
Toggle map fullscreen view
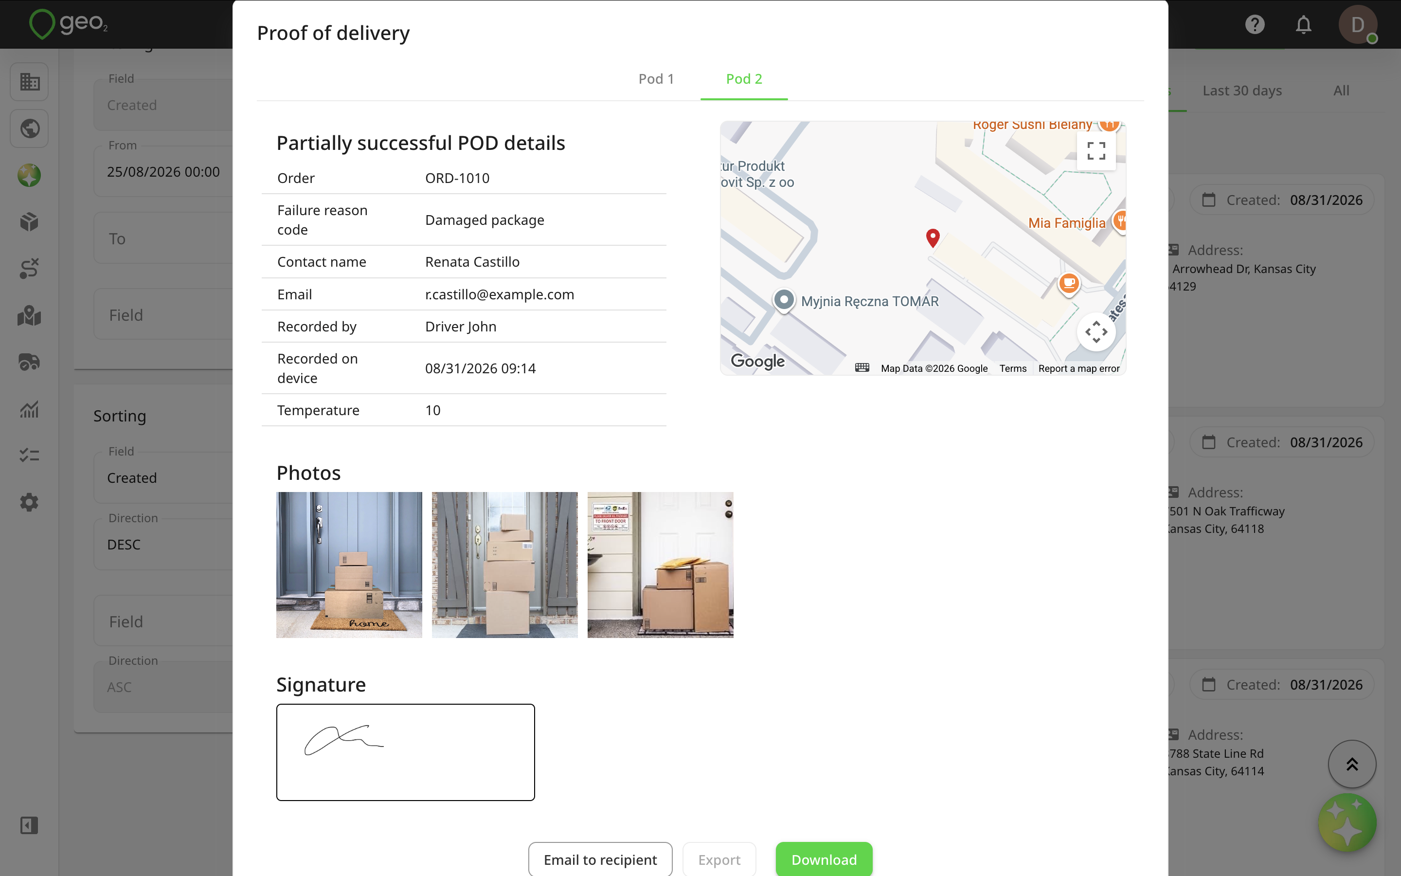click(x=1096, y=151)
